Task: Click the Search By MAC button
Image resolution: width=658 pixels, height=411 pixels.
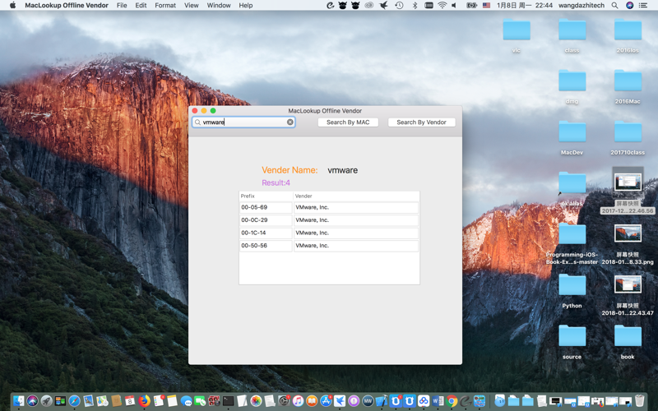Action: (x=348, y=122)
